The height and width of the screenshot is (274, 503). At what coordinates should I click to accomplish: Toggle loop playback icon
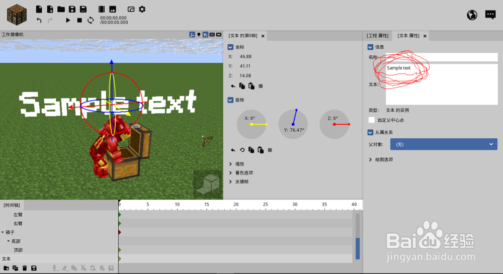(x=91, y=20)
